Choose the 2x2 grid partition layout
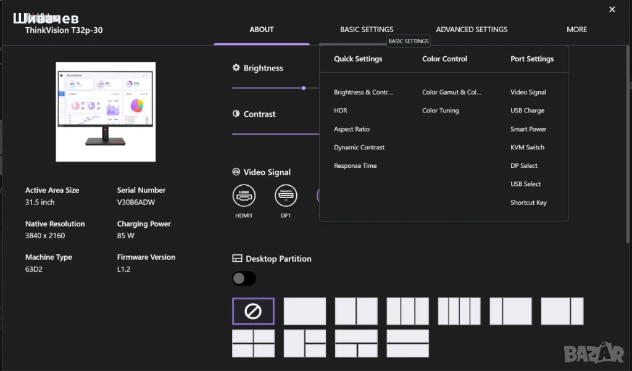The width and height of the screenshot is (632, 371). click(253, 343)
